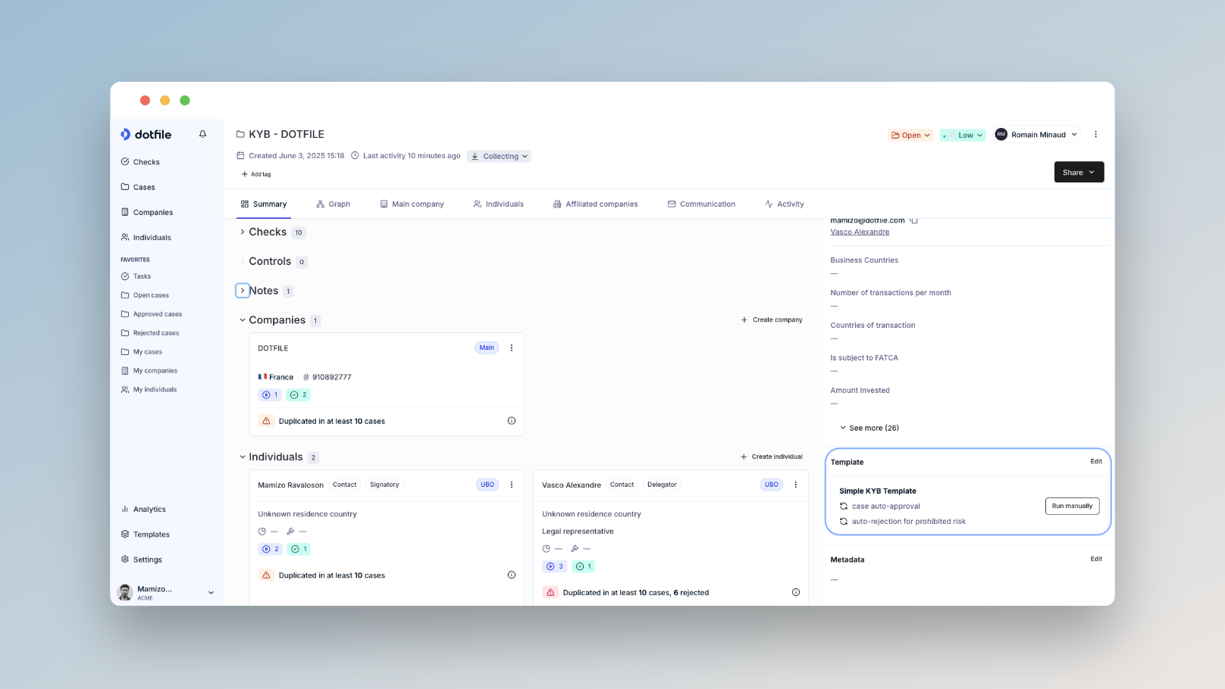Image resolution: width=1225 pixels, height=689 pixels.
Task: Click the Main badge on DOTFILE card
Action: click(487, 348)
